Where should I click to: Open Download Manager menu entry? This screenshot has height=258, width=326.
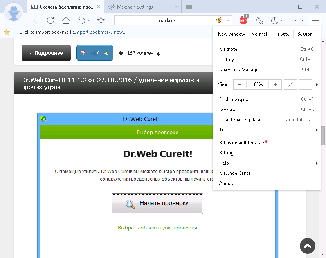(x=267, y=70)
